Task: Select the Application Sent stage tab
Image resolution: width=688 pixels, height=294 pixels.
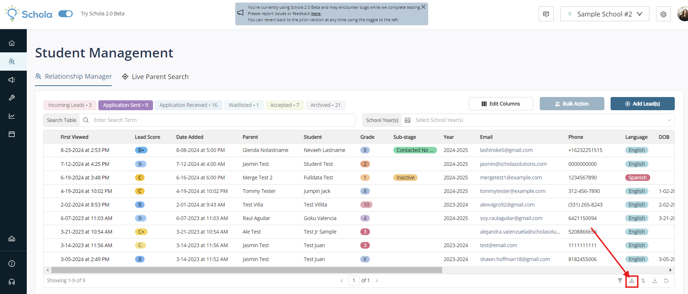Action: (x=125, y=105)
